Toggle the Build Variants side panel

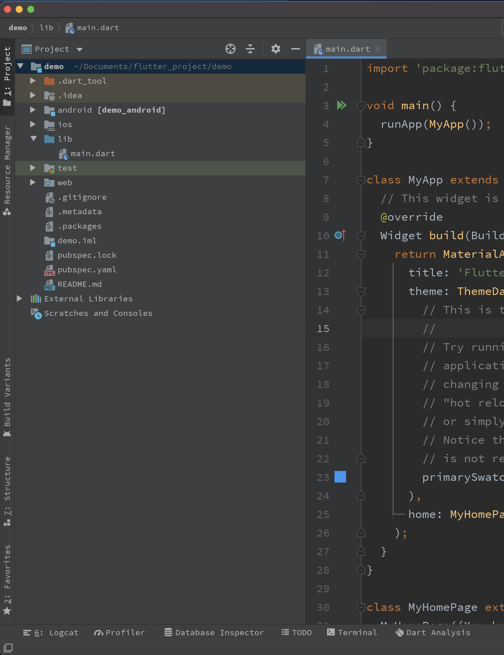click(x=7, y=397)
